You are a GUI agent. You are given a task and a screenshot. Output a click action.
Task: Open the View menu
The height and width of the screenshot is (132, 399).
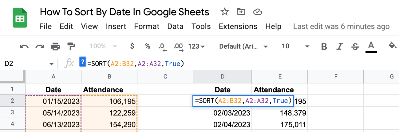coord(89,27)
